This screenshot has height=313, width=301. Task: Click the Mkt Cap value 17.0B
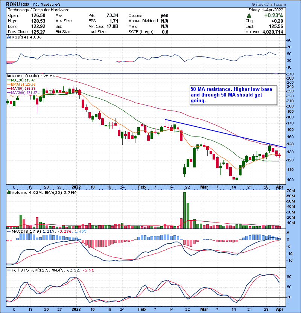tap(112, 26)
